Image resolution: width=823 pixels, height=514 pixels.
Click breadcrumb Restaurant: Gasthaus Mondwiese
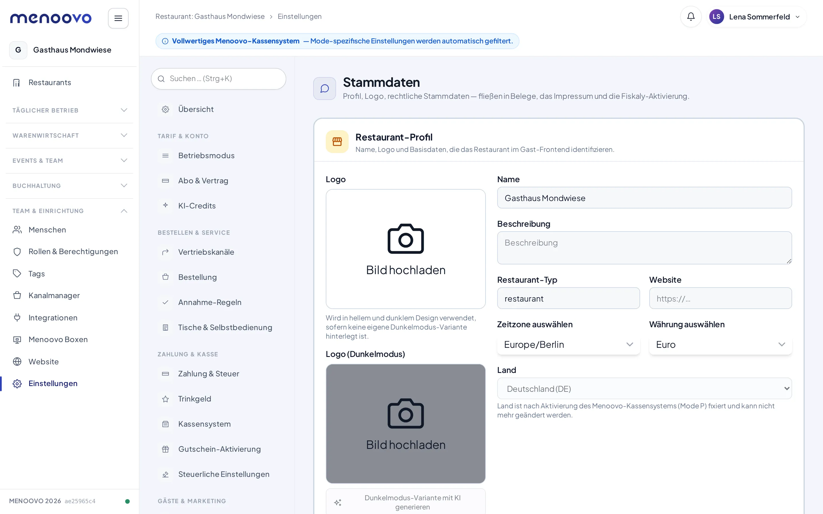[210, 17]
